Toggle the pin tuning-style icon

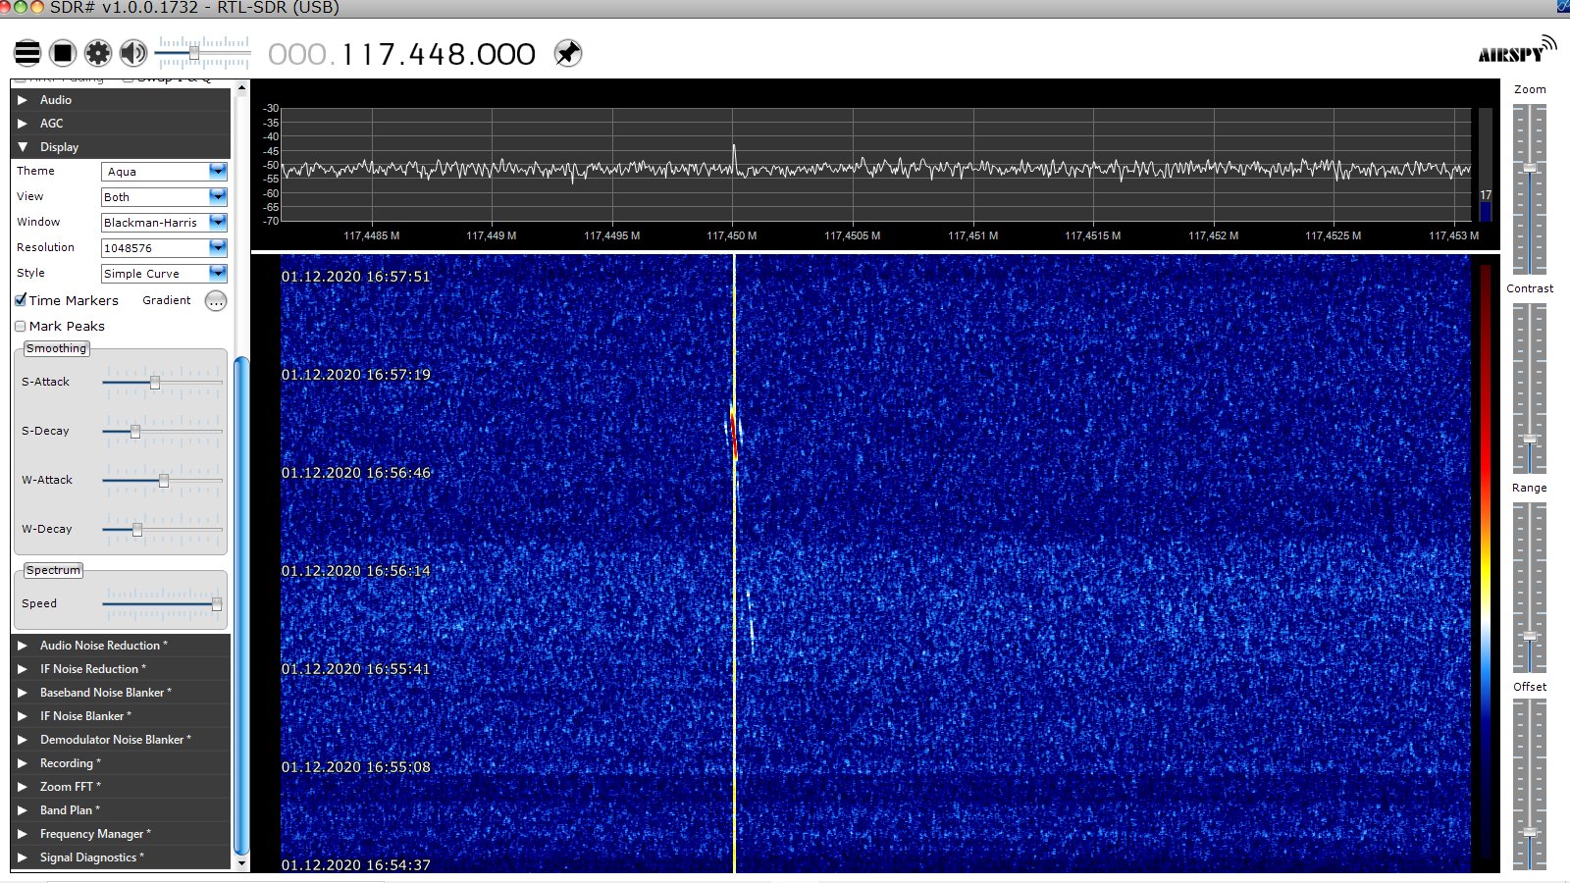[567, 53]
